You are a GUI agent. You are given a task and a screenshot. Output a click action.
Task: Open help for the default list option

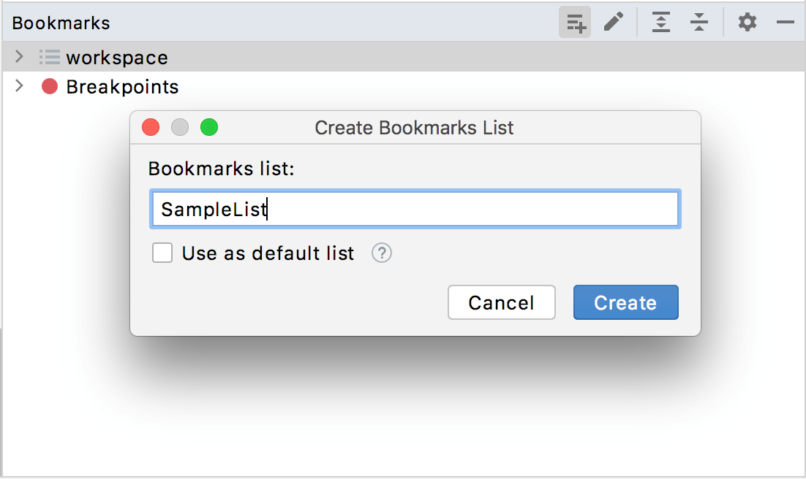(x=381, y=253)
